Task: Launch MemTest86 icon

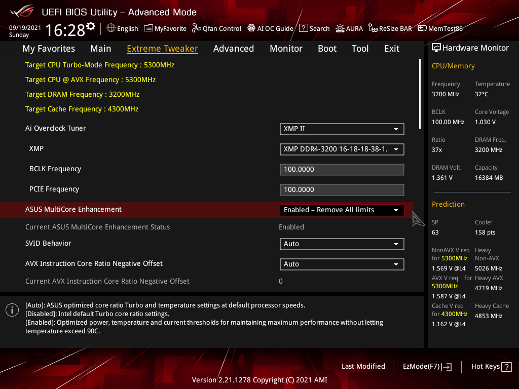Action: point(422,28)
